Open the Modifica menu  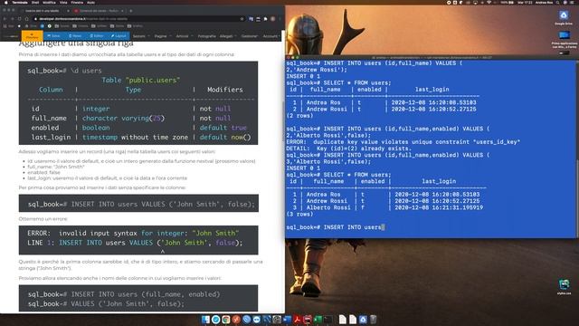tap(49, 2)
